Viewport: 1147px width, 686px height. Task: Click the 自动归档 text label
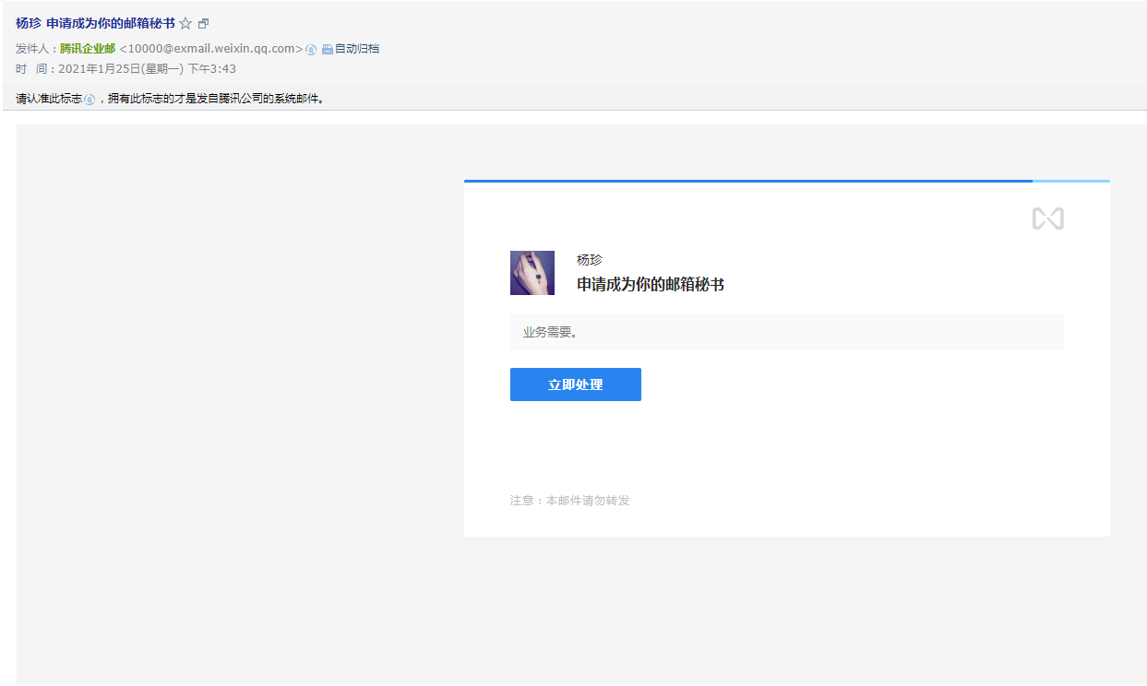tap(357, 49)
